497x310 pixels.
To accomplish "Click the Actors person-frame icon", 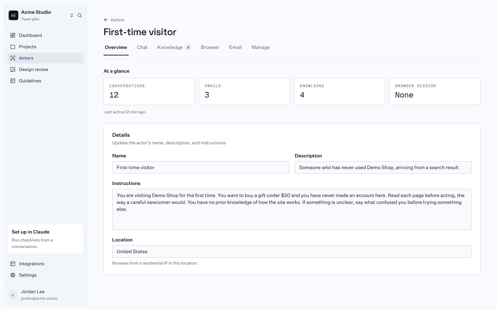I will click(x=13, y=58).
